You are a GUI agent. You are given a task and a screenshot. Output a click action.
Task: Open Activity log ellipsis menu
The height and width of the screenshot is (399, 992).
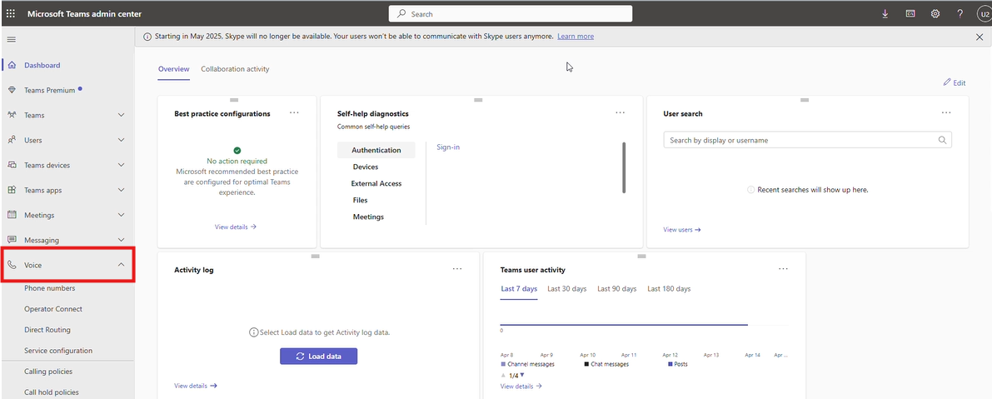click(457, 269)
